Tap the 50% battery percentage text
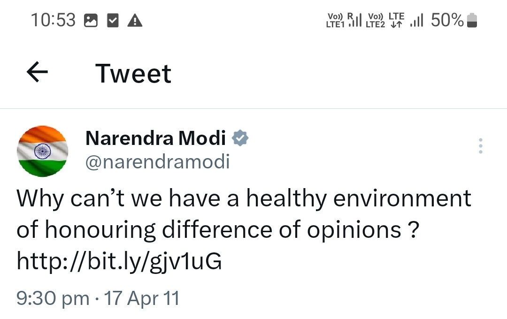507x319 pixels. click(447, 20)
